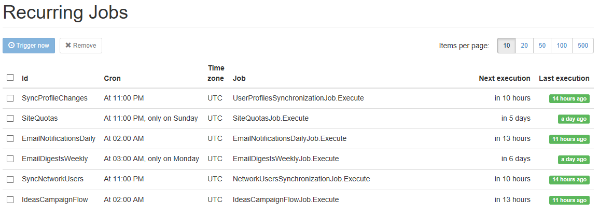Choose 100 items per page
The image size is (599, 215).
(x=562, y=46)
